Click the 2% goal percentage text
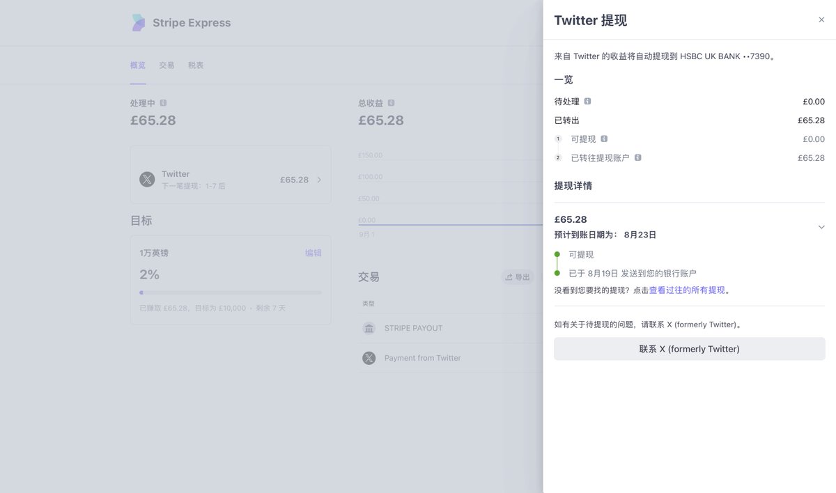This screenshot has width=836, height=493. 150,274
